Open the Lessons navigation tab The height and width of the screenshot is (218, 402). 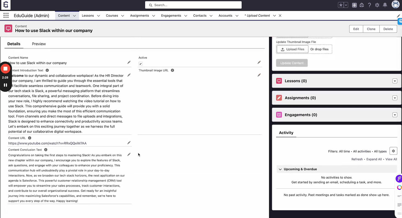point(88,16)
